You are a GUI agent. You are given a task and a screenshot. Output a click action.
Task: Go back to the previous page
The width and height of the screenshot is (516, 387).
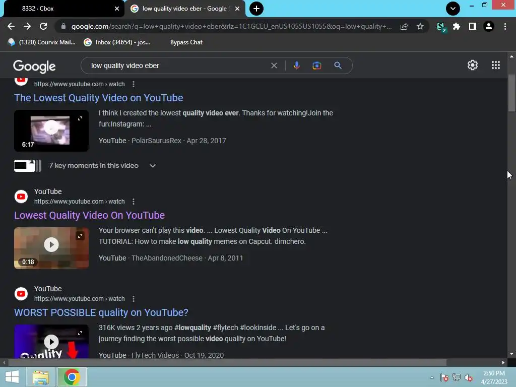[x=11, y=26]
